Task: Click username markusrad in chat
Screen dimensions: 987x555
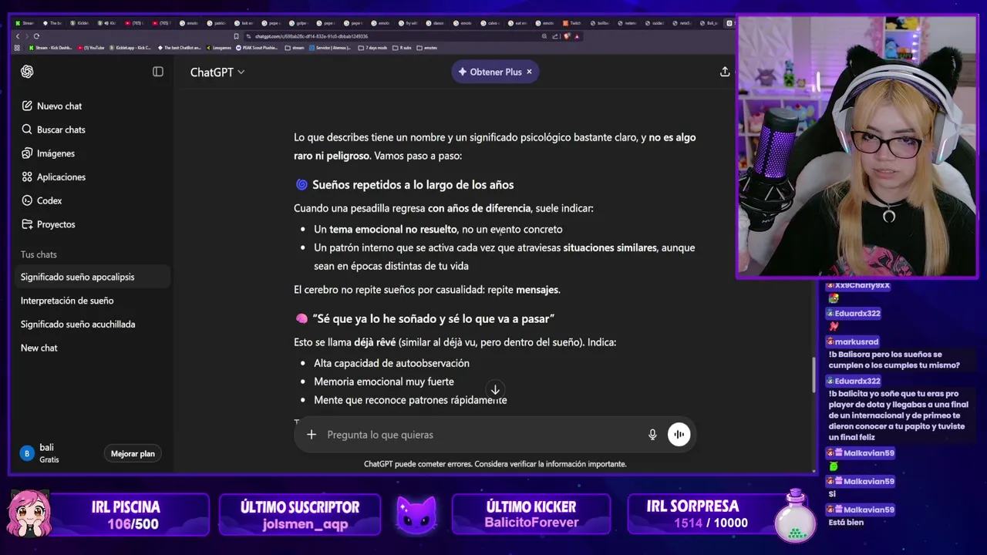Action: (x=856, y=341)
